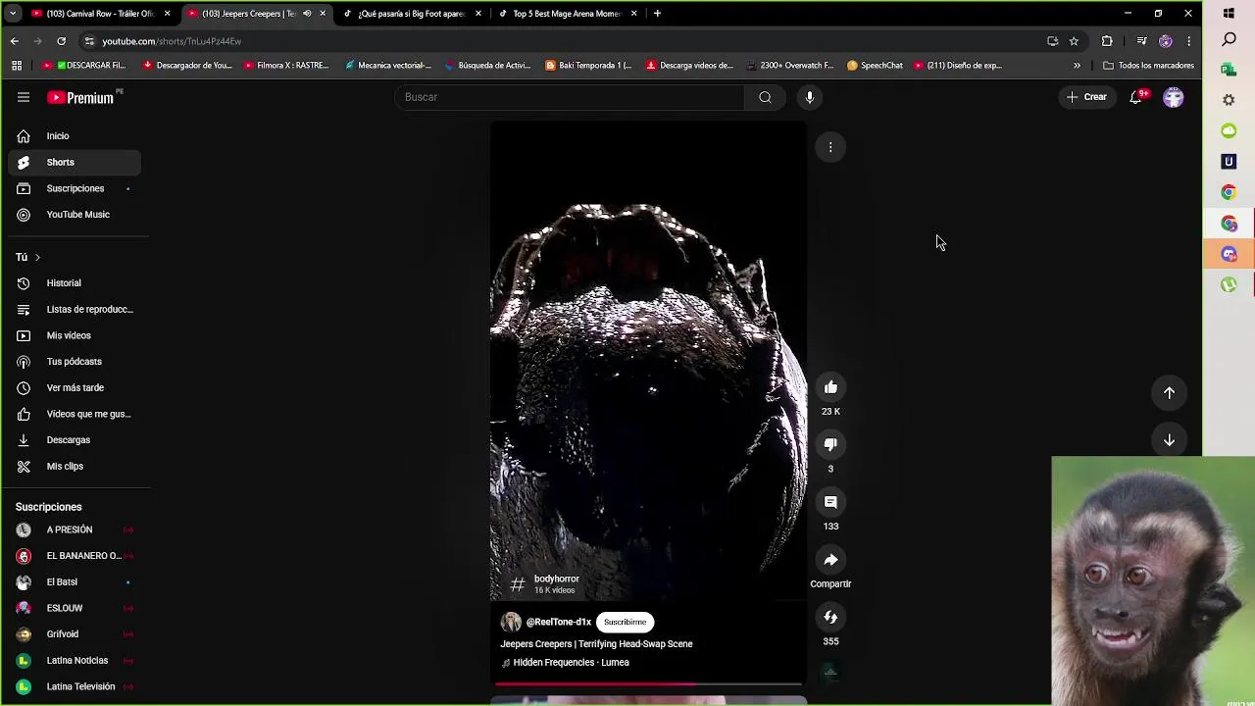Open Historial in the sidebar
Viewport: 1255px width, 706px height.
click(75, 283)
